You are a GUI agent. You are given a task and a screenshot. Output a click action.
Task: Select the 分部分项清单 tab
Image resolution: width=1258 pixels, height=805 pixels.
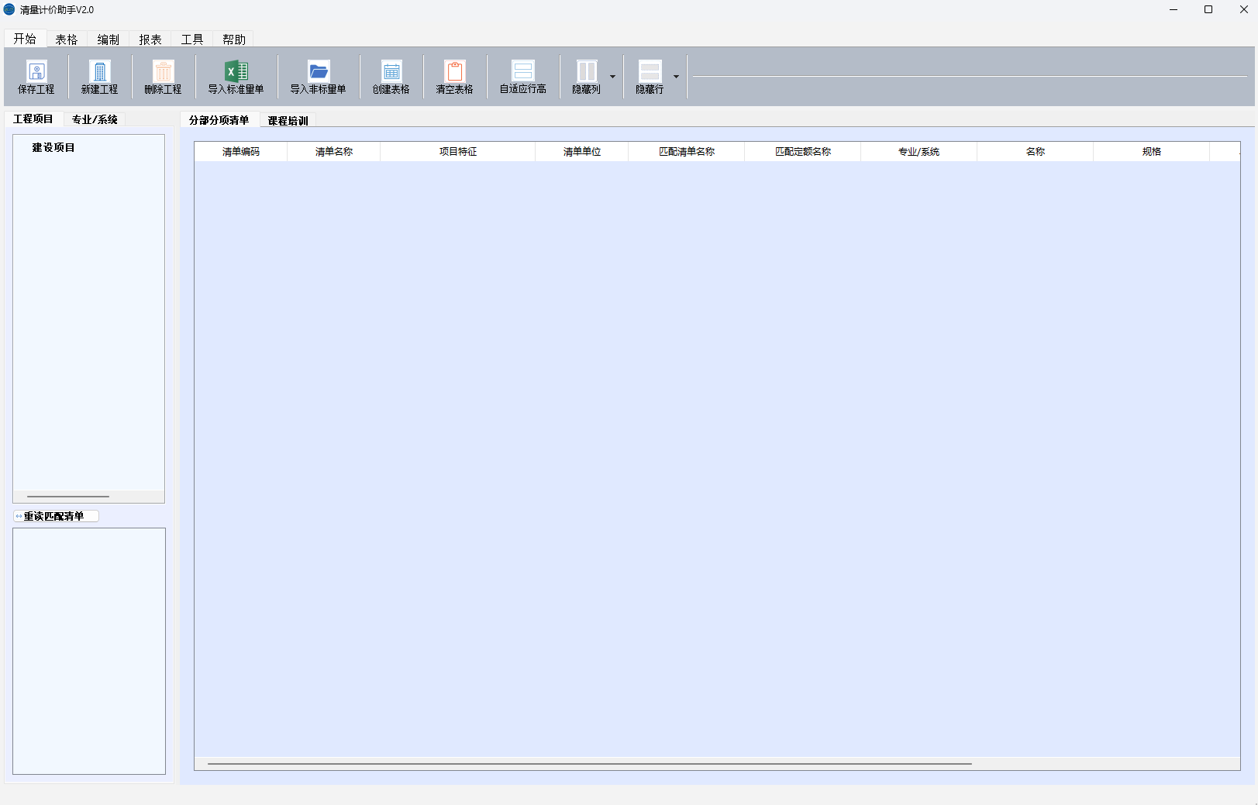[x=219, y=120]
